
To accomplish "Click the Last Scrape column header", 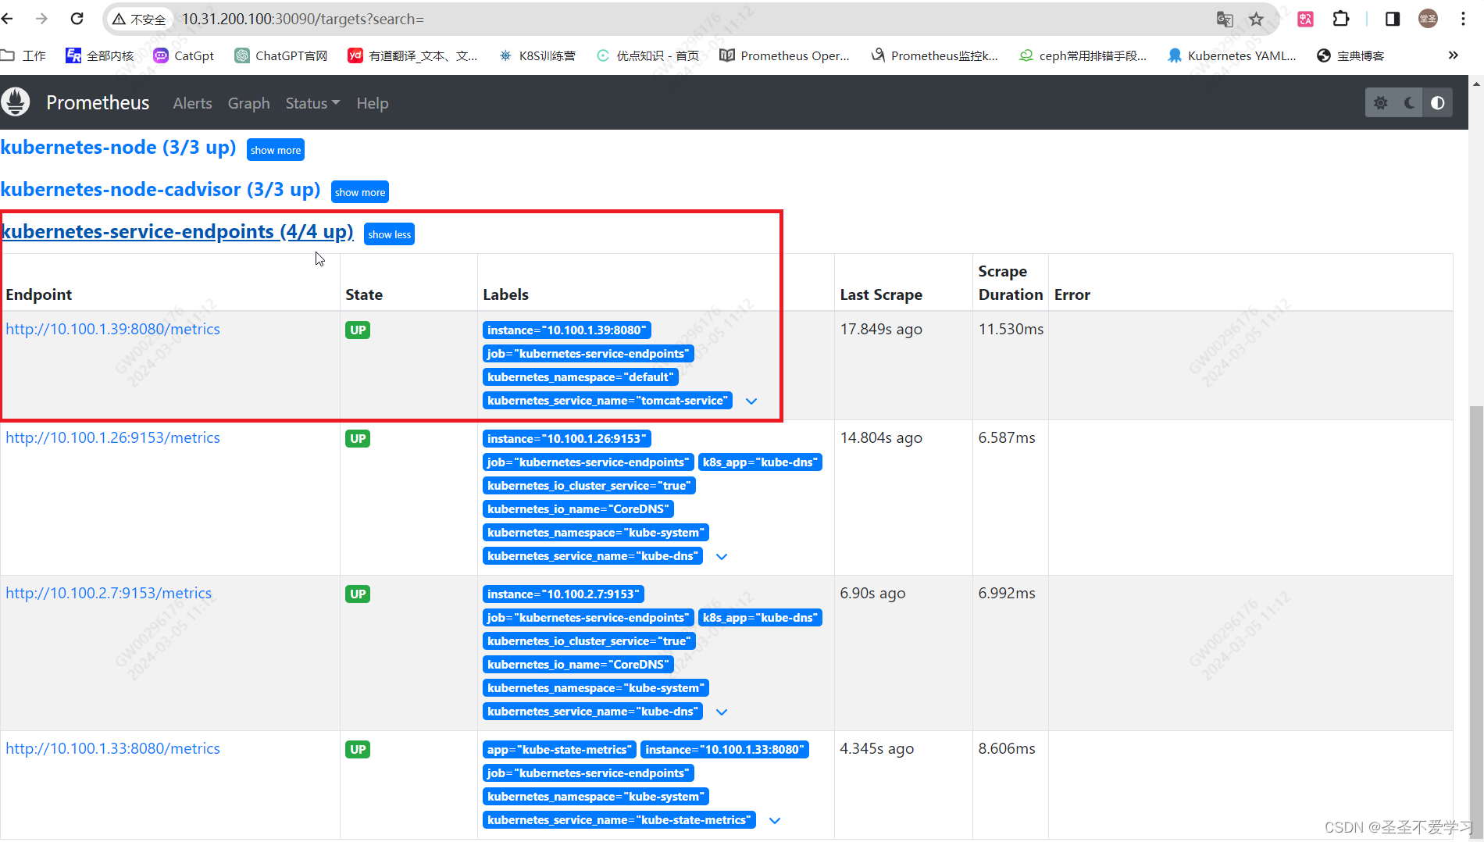I will (x=881, y=294).
